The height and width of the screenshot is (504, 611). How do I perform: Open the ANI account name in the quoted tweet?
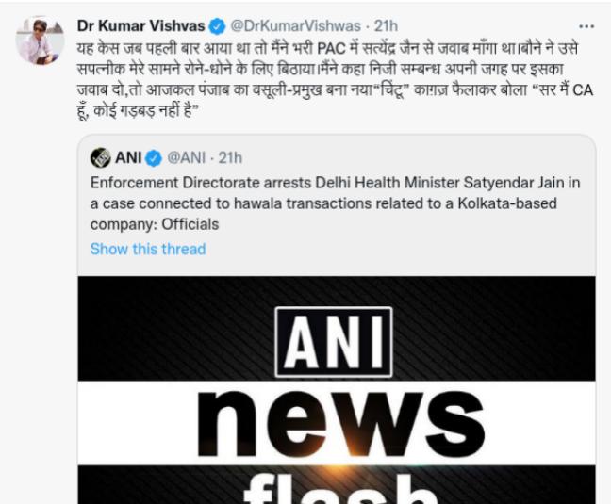(x=128, y=157)
